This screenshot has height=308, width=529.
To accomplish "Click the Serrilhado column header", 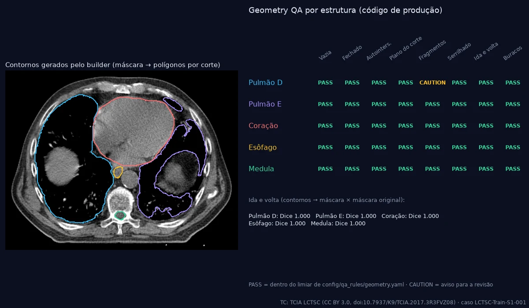I will (x=459, y=51).
